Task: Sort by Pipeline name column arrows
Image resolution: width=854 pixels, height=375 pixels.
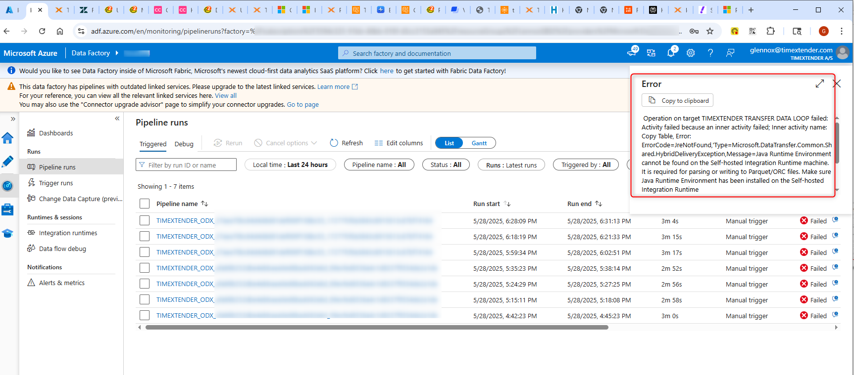Action: pos(204,204)
